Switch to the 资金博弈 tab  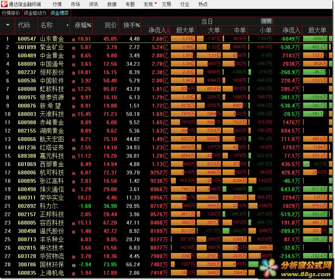coord(59,13)
